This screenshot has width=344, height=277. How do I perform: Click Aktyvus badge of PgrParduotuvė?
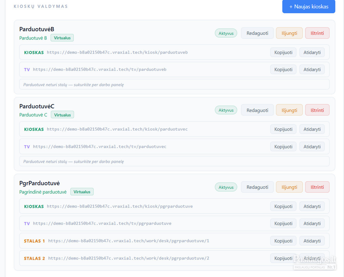click(226, 187)
